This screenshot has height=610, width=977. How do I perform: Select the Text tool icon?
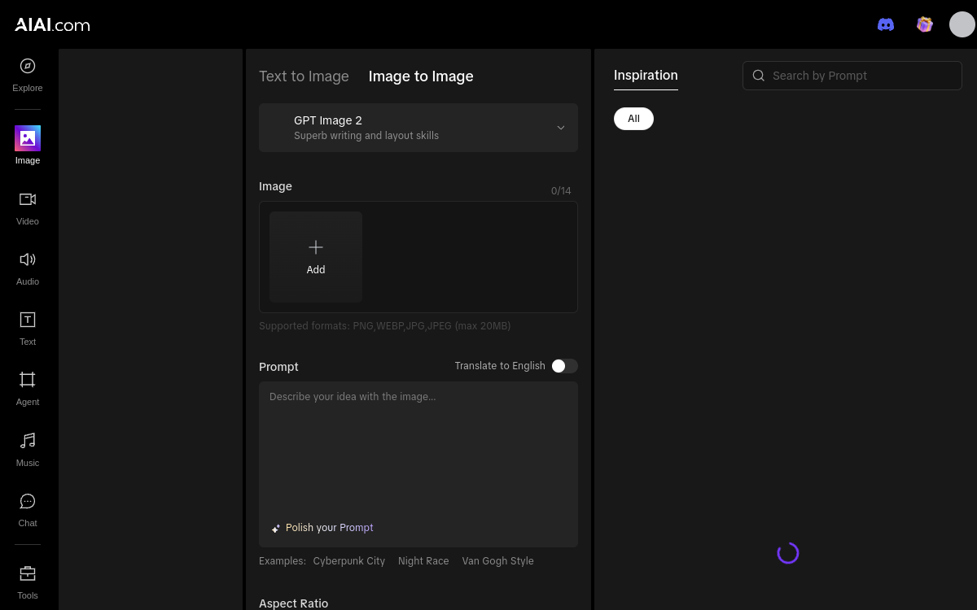pos(28,320)
